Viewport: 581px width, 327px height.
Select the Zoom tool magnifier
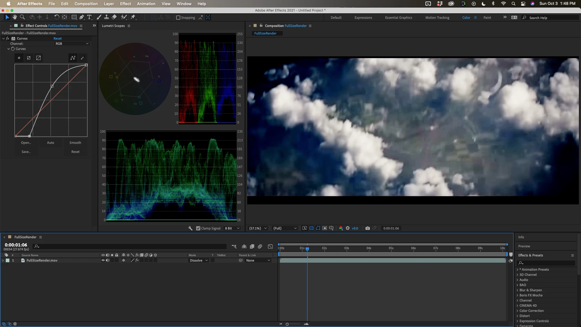tap(22, 17)
